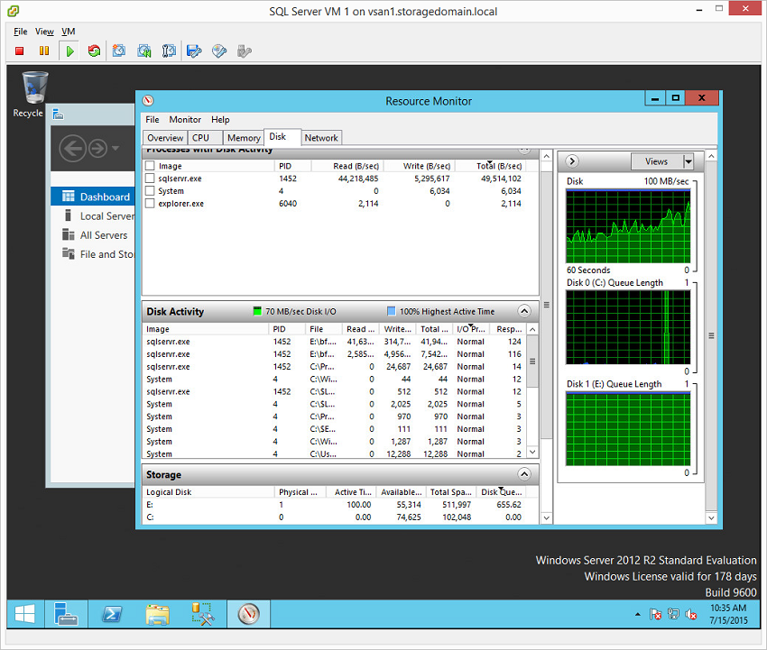Show hidden tray icons arrow

[637, 614]
